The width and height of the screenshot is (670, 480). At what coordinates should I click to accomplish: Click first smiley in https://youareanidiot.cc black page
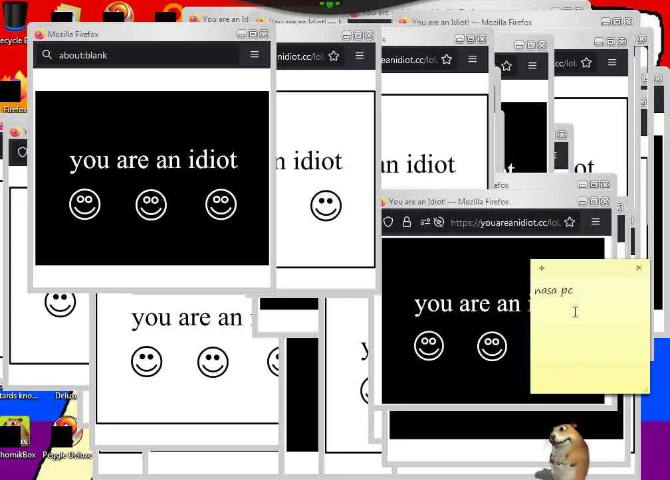tap(429, 345)
